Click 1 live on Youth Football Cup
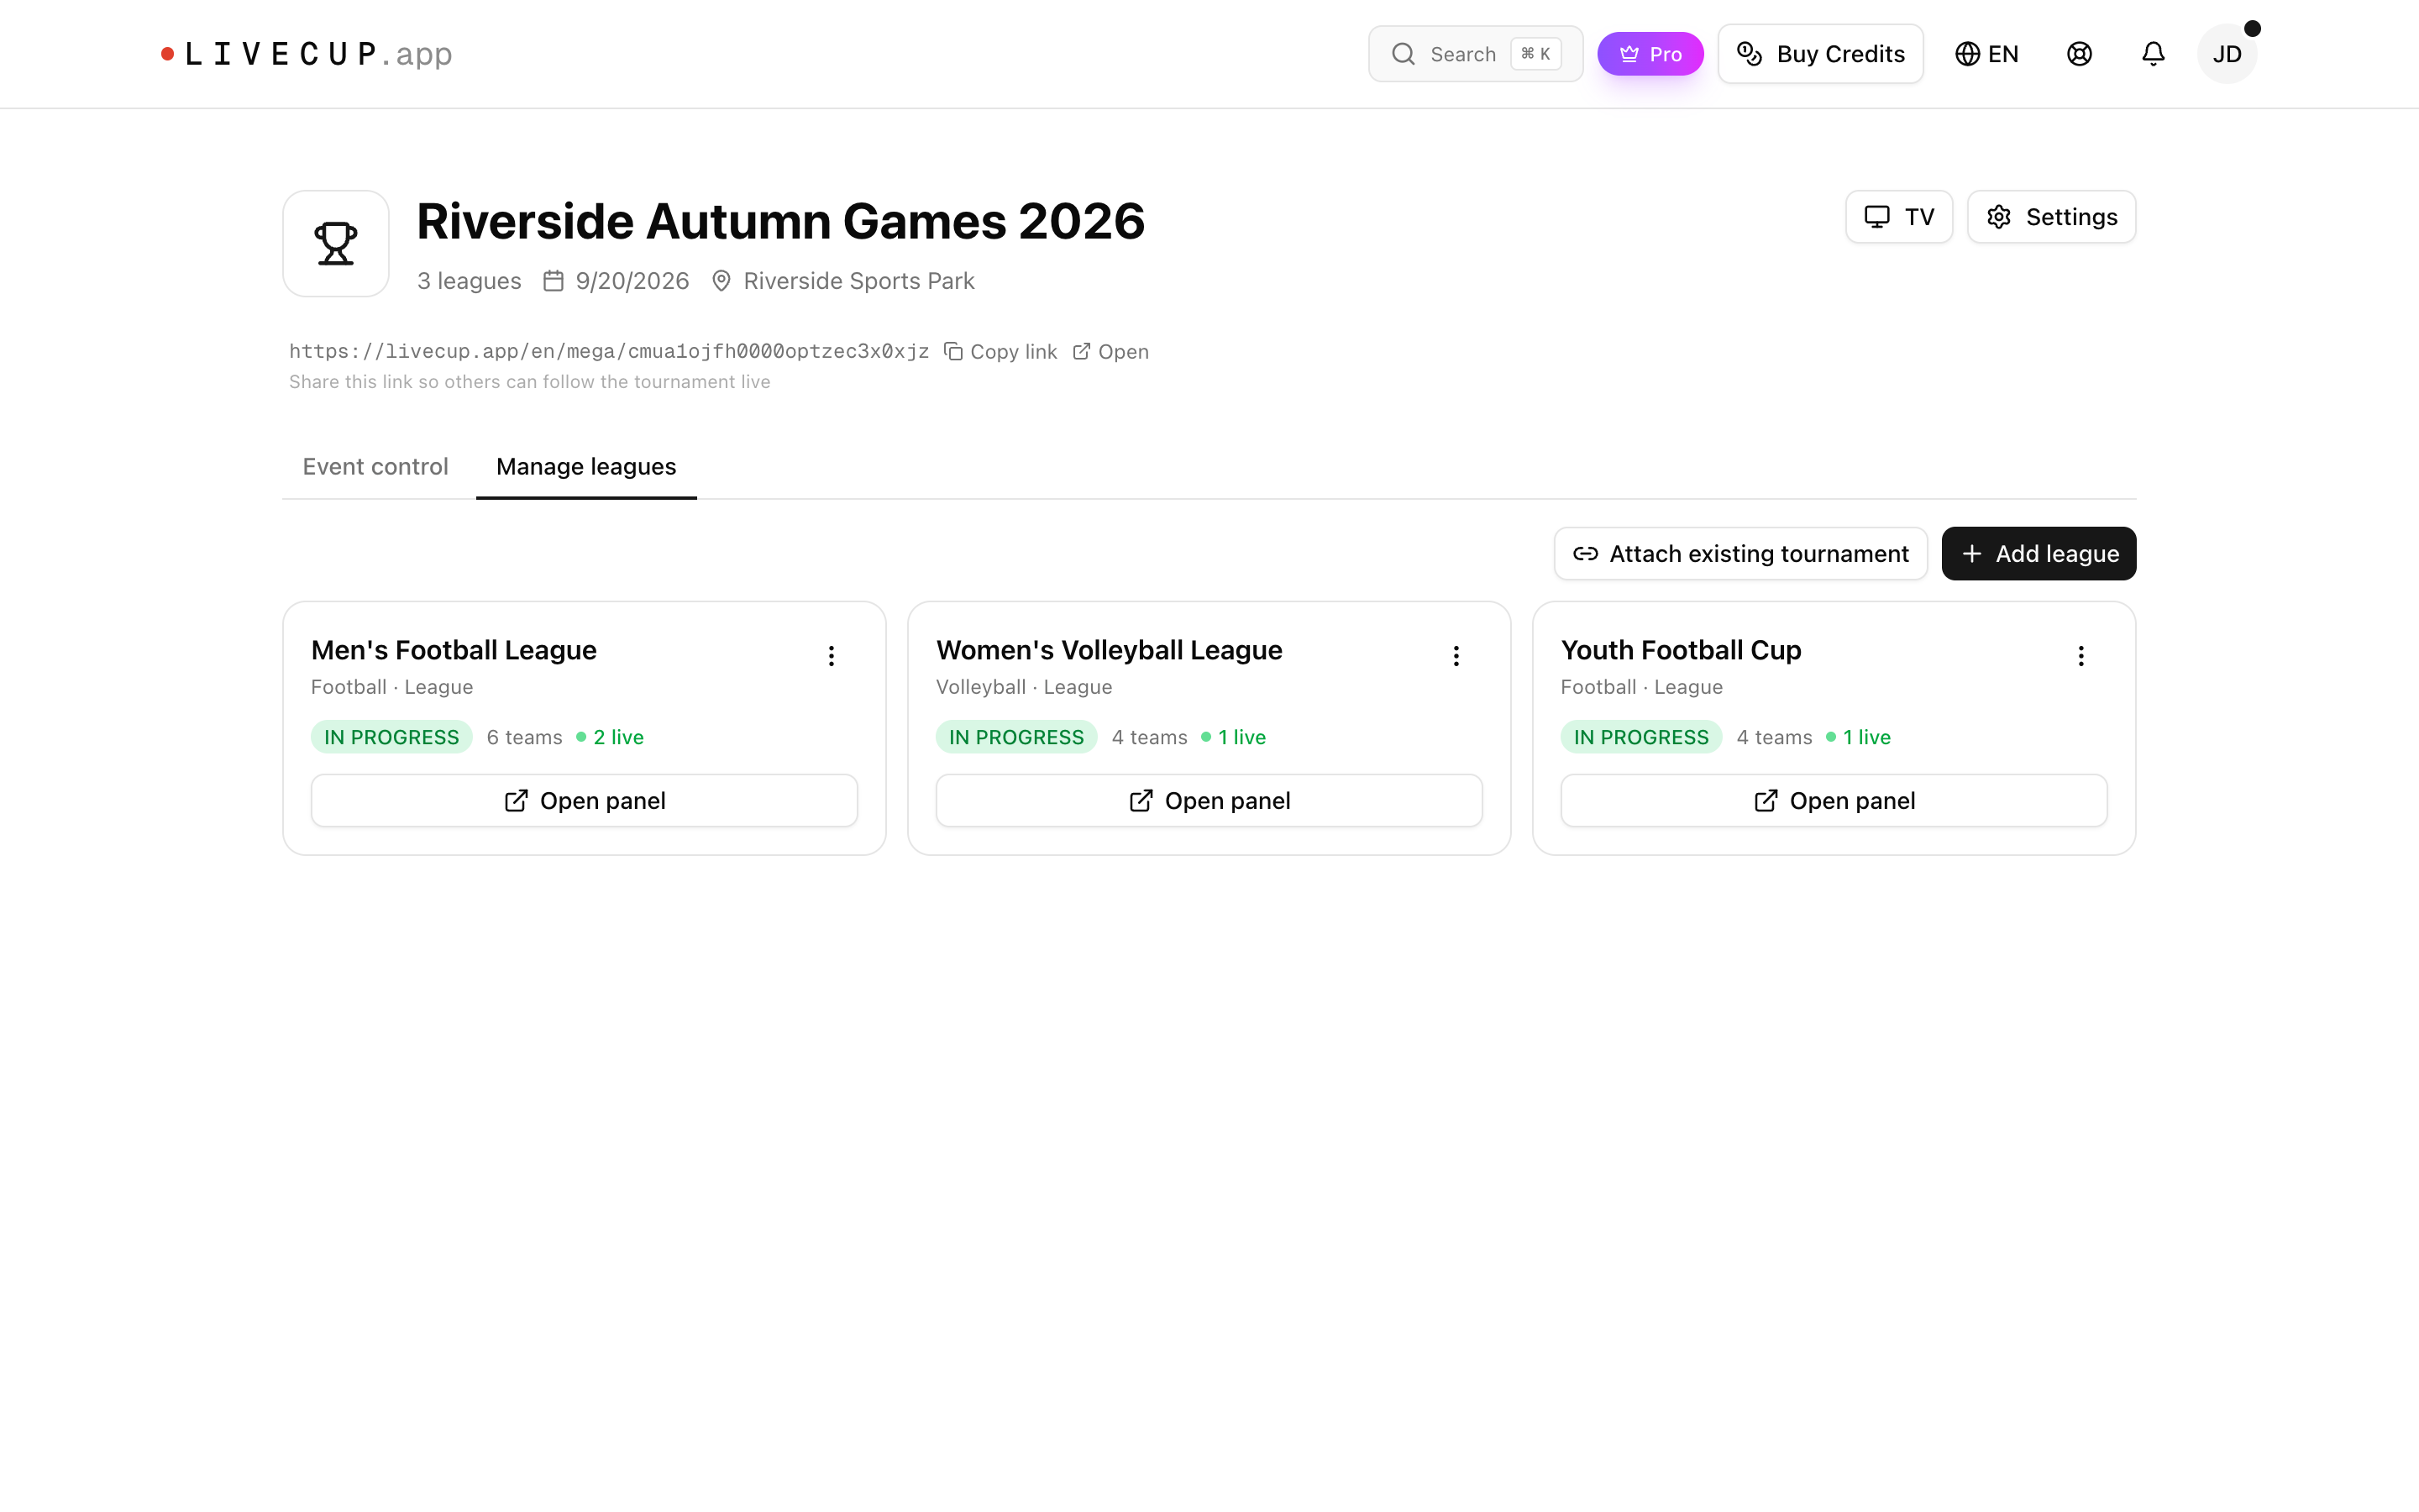The height and width of the screenshot is (1512, 2419). (x=1858, y=737)
